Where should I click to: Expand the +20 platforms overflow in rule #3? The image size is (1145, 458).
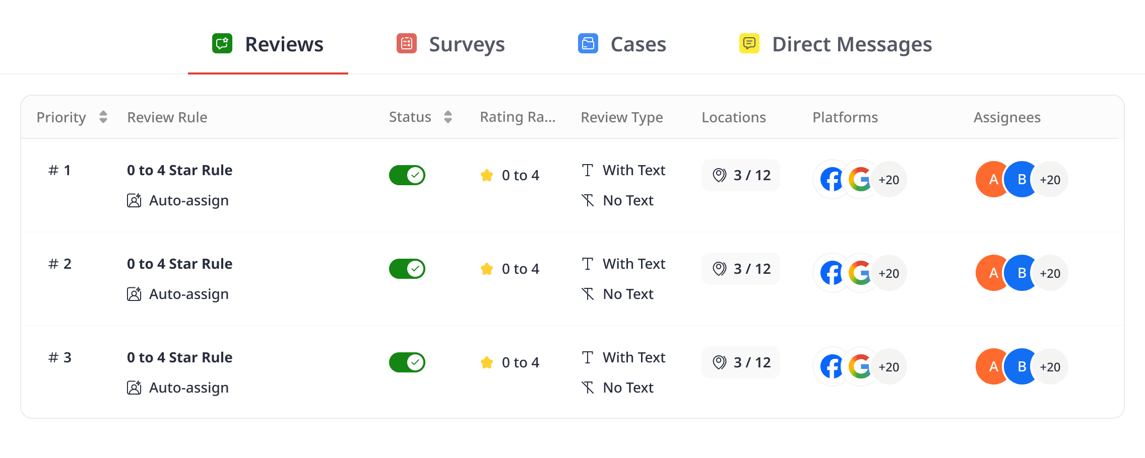click(889, 367)
